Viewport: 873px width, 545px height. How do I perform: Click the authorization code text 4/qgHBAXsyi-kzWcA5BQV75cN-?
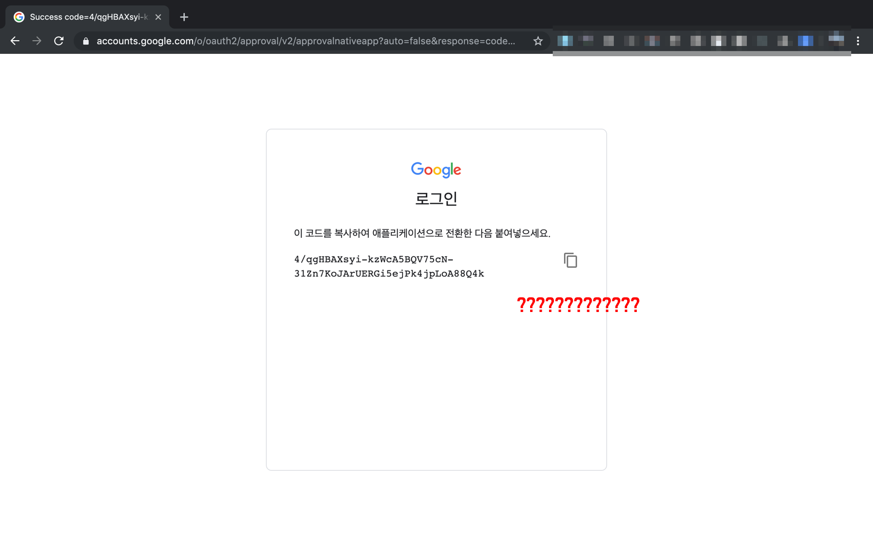[x=374, y=259]
